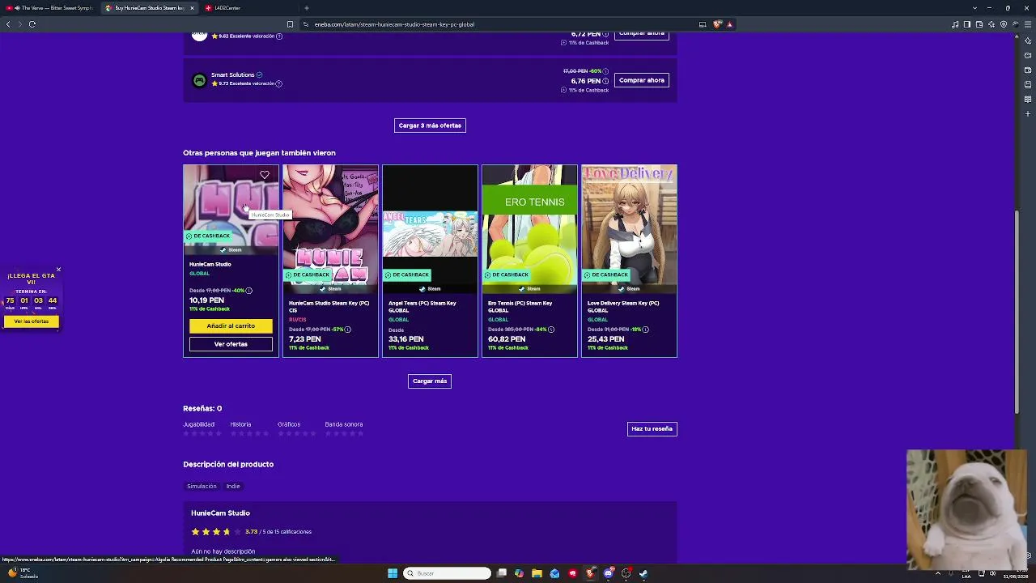This screenshot has height=583, width=1036.
Task: Open Steam from the taskbar
Action: 643,573
